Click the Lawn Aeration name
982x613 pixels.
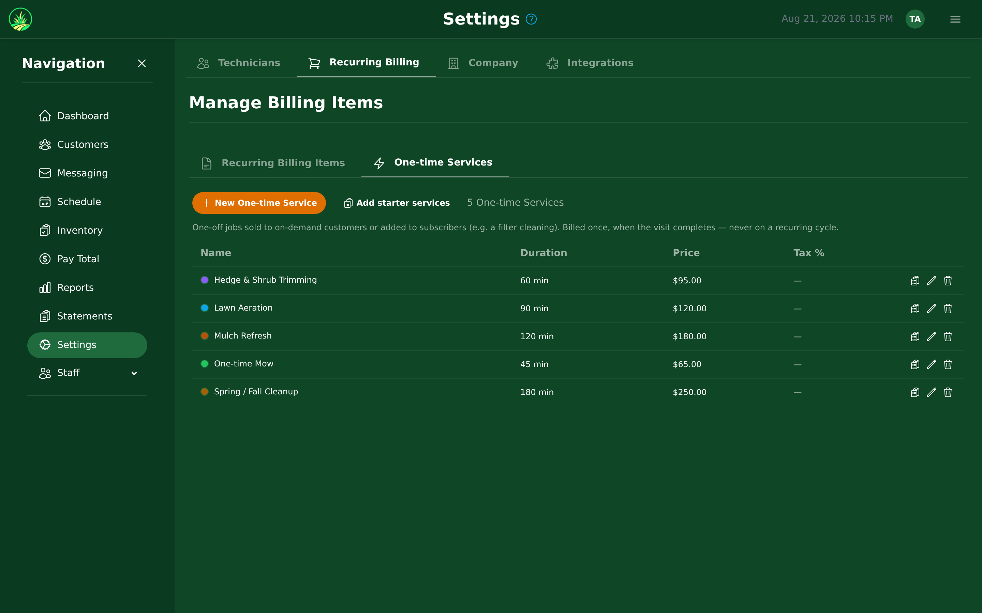243,308
